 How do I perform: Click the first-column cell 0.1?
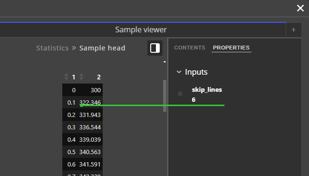pos(70,102)
